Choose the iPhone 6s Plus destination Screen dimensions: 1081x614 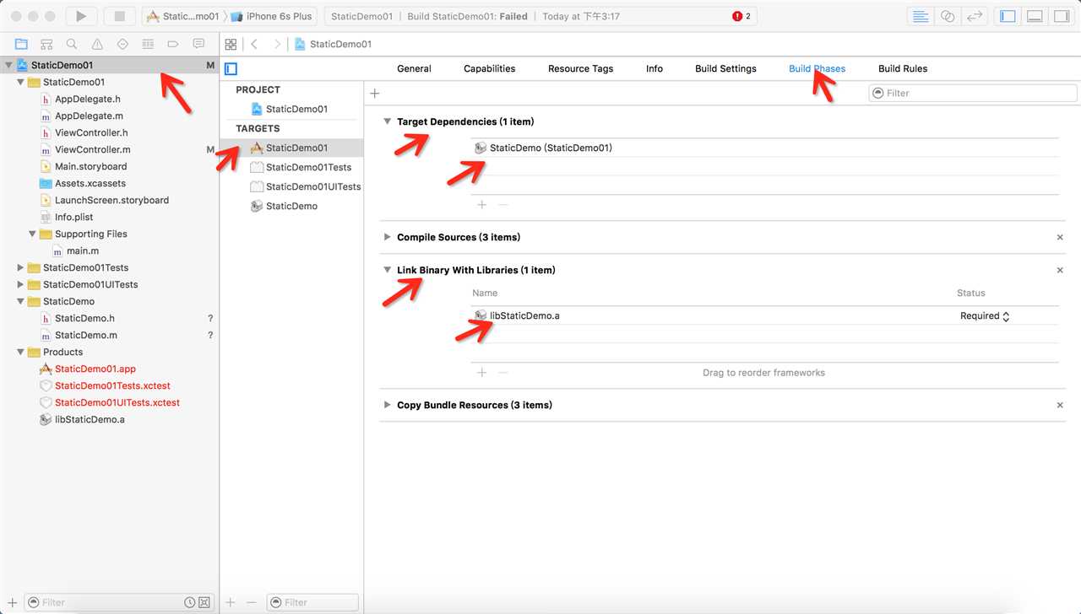click(x=271, y=16)
